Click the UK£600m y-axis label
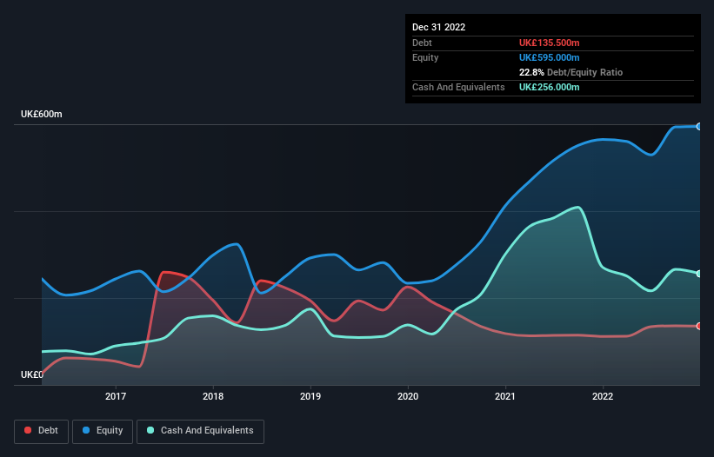The image size is (714, 457). click(x=42, y=114)
